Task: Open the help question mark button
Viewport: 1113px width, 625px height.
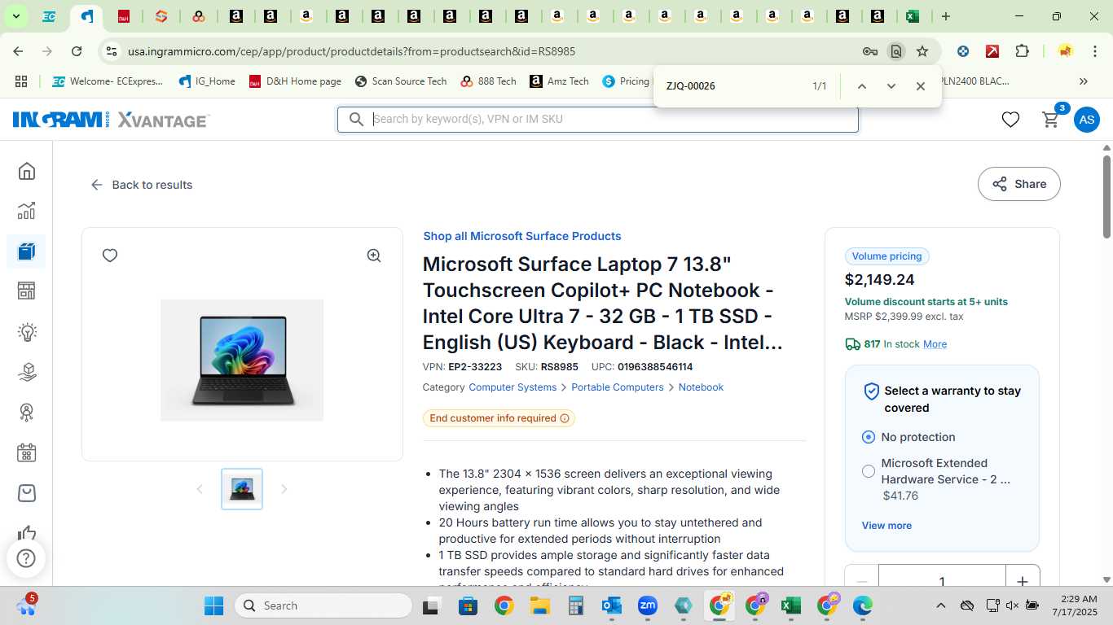Action: [x=26, y=559]
